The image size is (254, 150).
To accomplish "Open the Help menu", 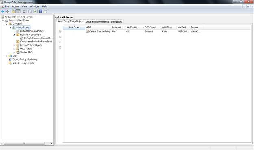I will [44, 6].
